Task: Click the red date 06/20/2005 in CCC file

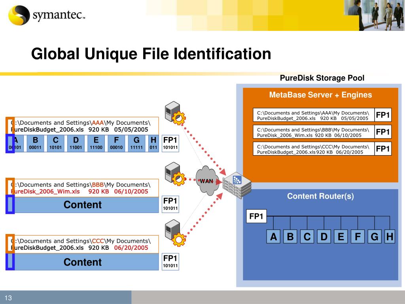Action: point(131,248)
